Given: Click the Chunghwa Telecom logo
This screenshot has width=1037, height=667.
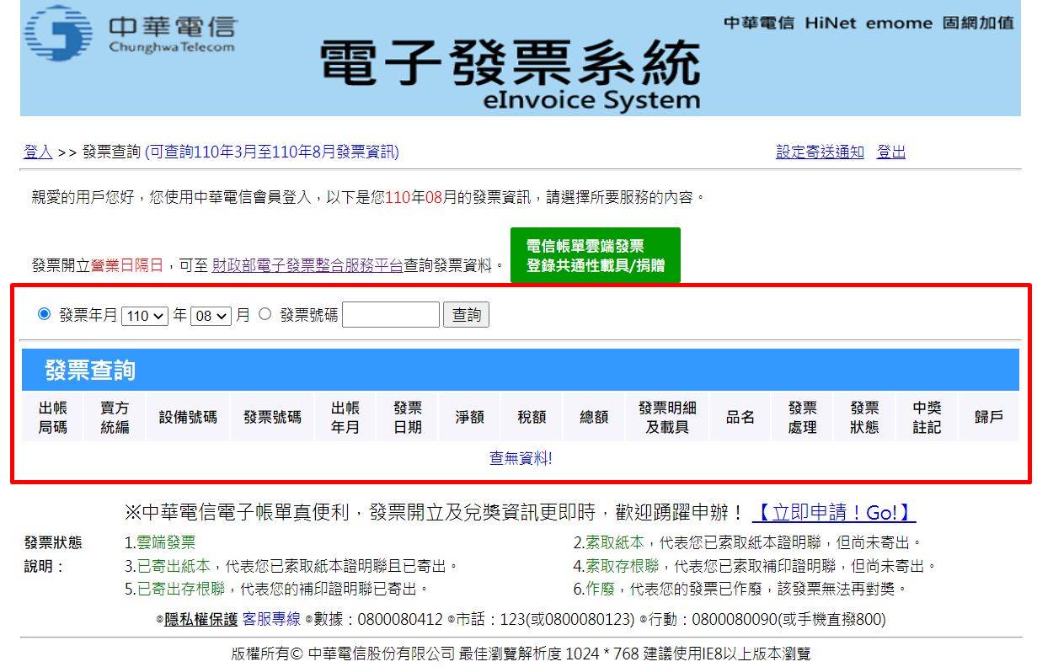Looking at the screenshot, I should (131, 34).
